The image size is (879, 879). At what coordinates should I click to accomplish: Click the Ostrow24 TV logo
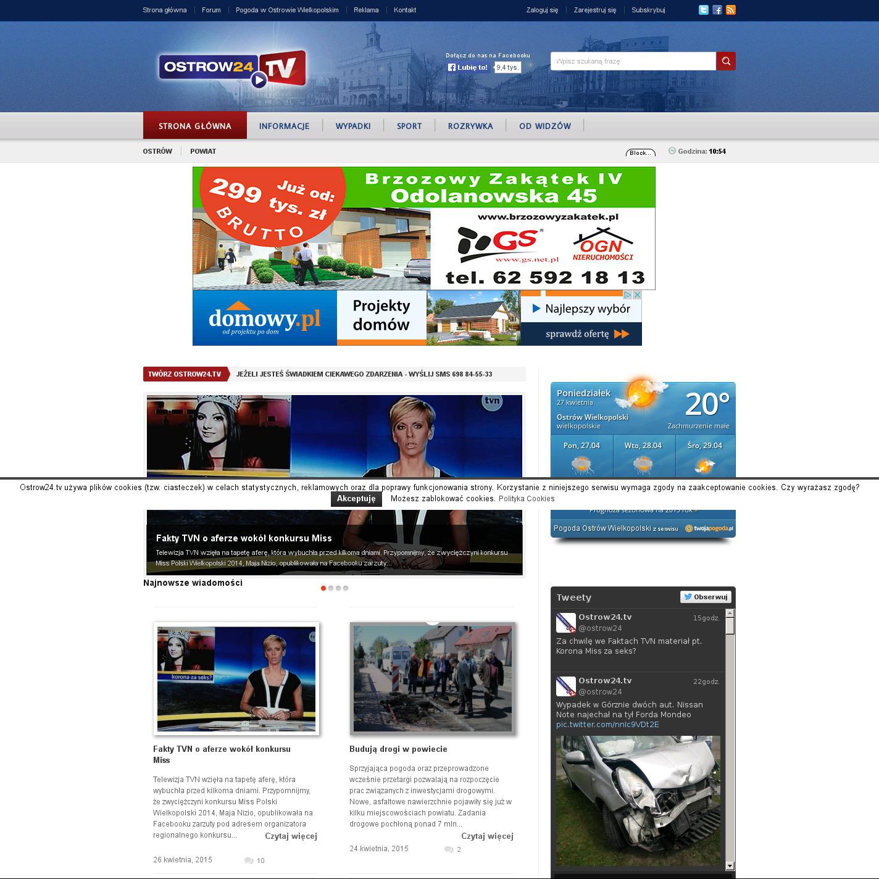232,69
